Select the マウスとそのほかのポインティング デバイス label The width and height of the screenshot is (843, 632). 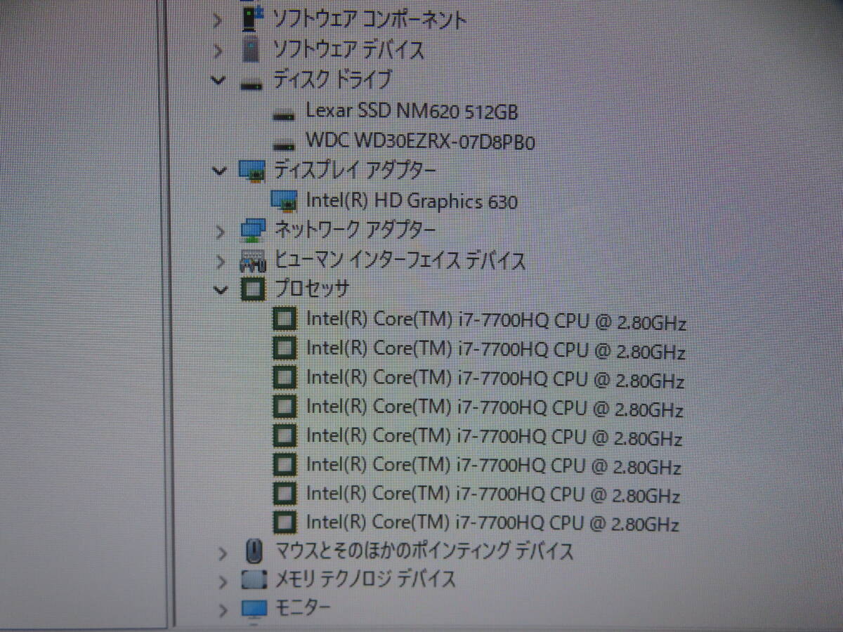[x=424, y=551]
